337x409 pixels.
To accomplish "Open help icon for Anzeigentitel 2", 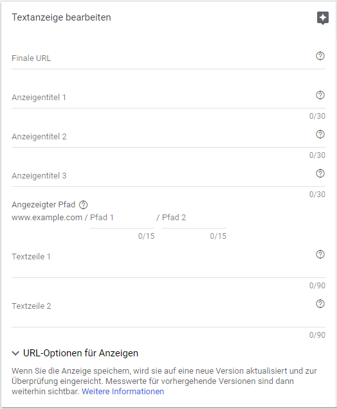I will click(x=320, y=134).
